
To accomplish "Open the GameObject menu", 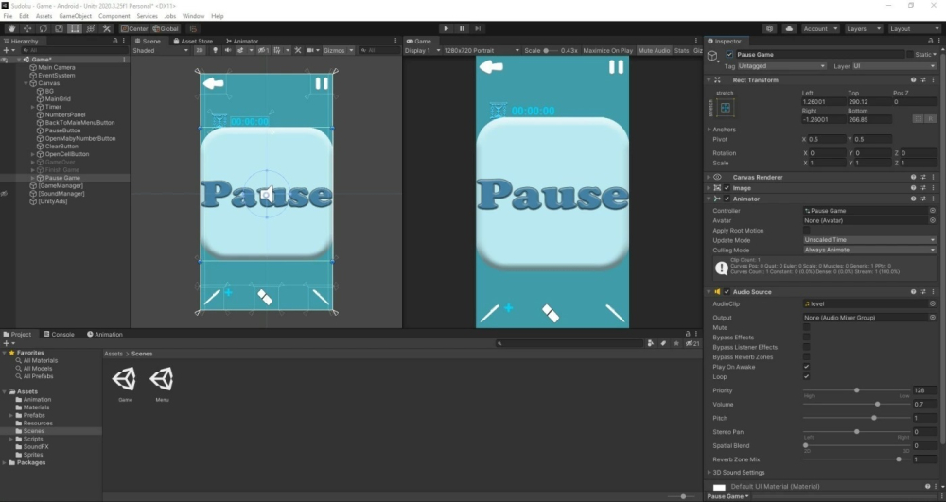I will [x=75, y=16].
